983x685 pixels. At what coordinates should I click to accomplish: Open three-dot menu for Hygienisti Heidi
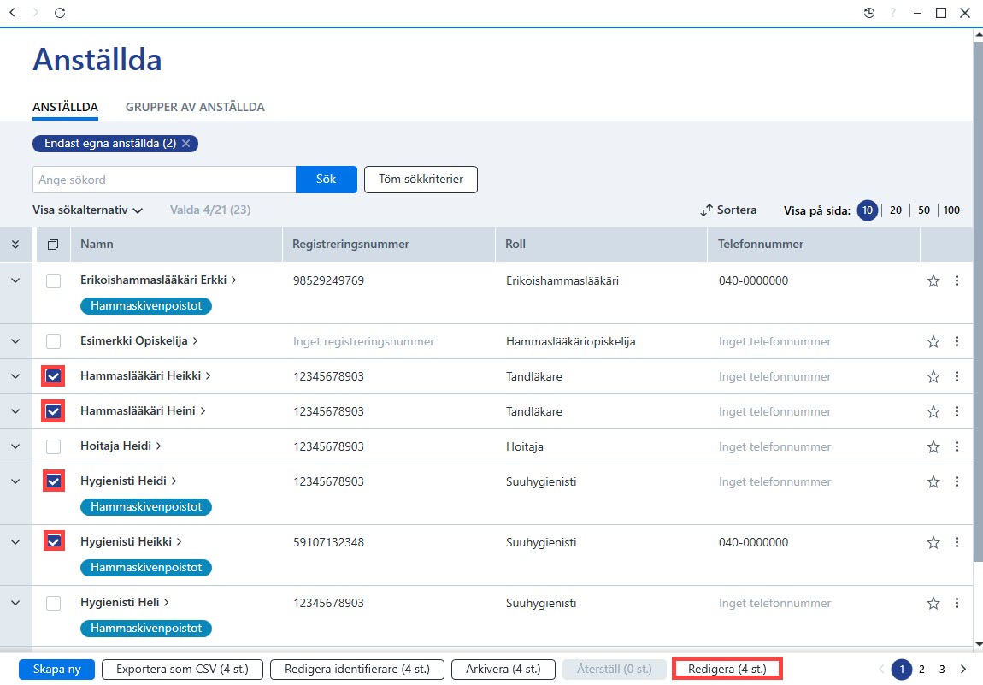[x=957, y=481]
